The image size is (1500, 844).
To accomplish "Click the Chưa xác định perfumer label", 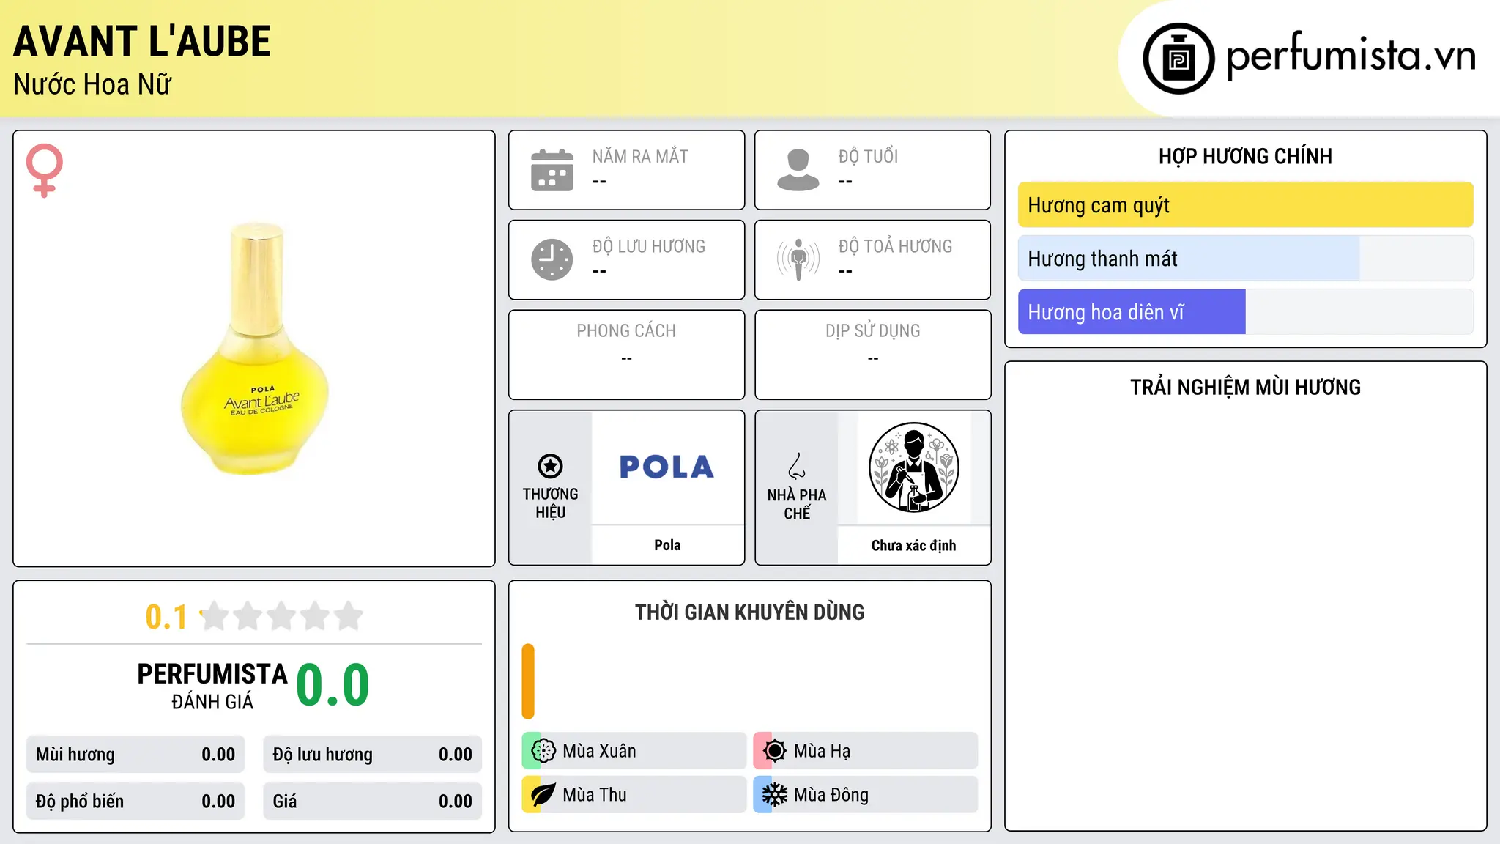I will coord(913,545).
